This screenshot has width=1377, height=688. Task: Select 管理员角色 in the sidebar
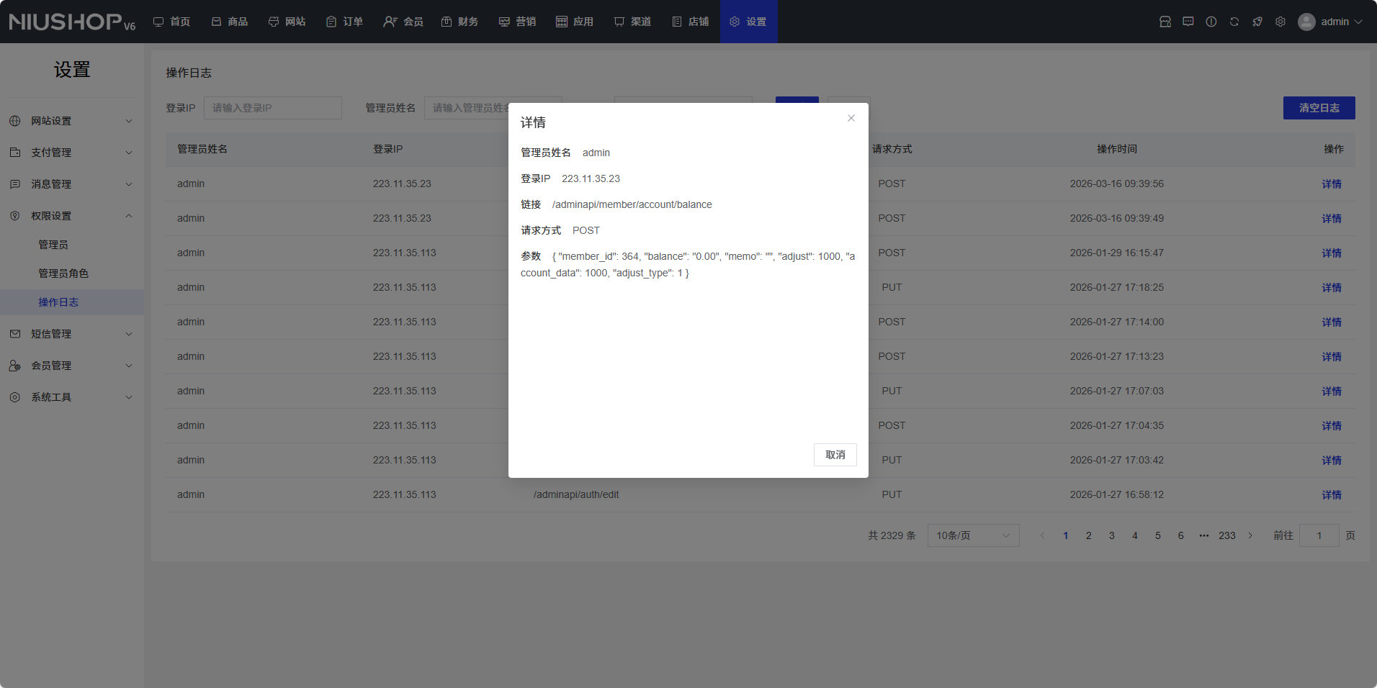point(63,273)
